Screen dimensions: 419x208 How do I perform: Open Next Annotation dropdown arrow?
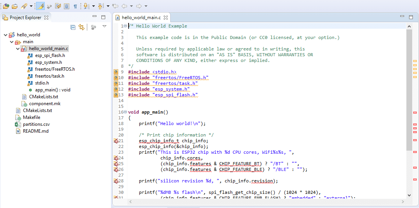(93, 6)
